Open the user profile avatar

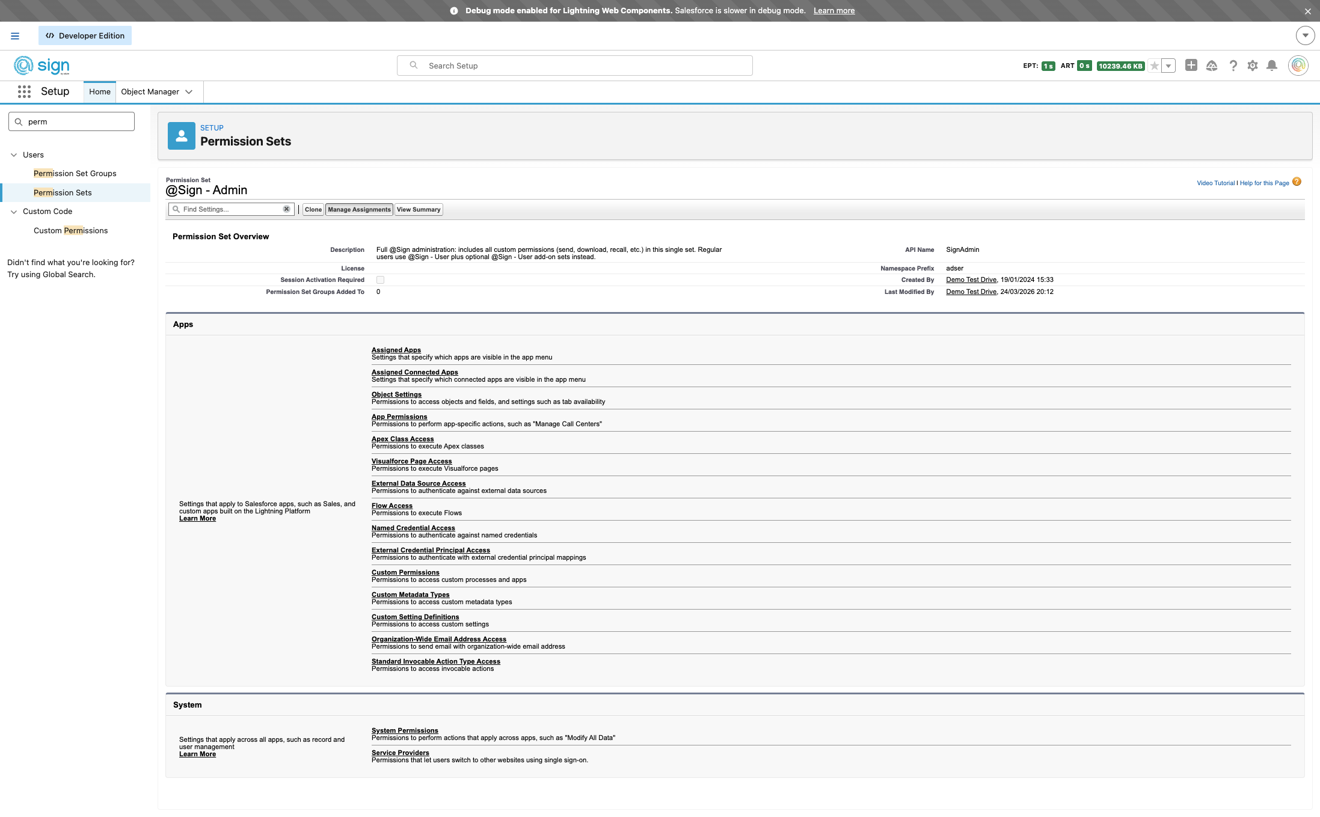click(x=1298, y=66)
